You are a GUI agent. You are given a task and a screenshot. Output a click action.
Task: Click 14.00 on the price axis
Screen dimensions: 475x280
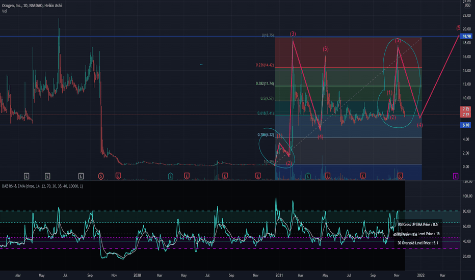point(466,71)
